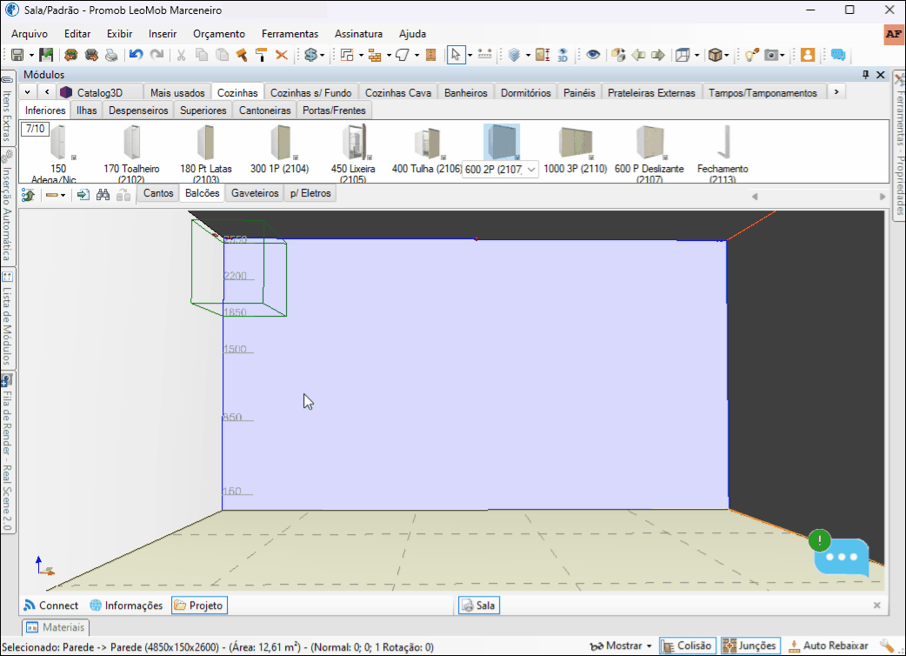Open the layers icon dropdown arrow
Viewport: 906px width, 656px height.
pos(528,56)
